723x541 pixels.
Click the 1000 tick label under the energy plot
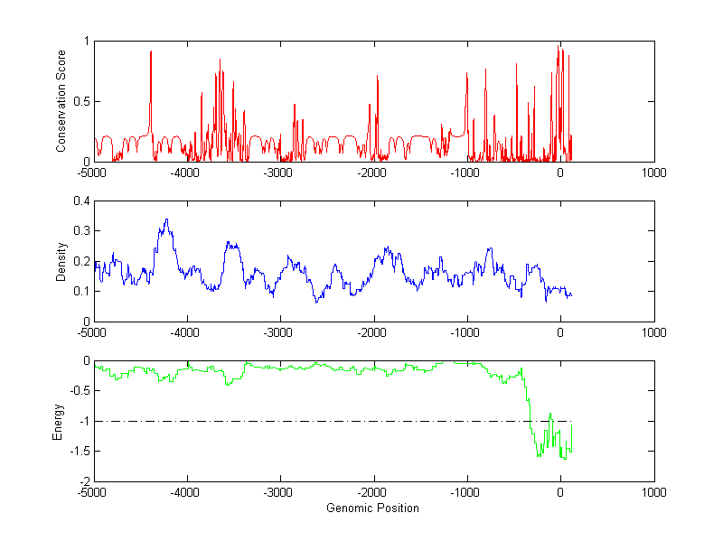[653, 492]
